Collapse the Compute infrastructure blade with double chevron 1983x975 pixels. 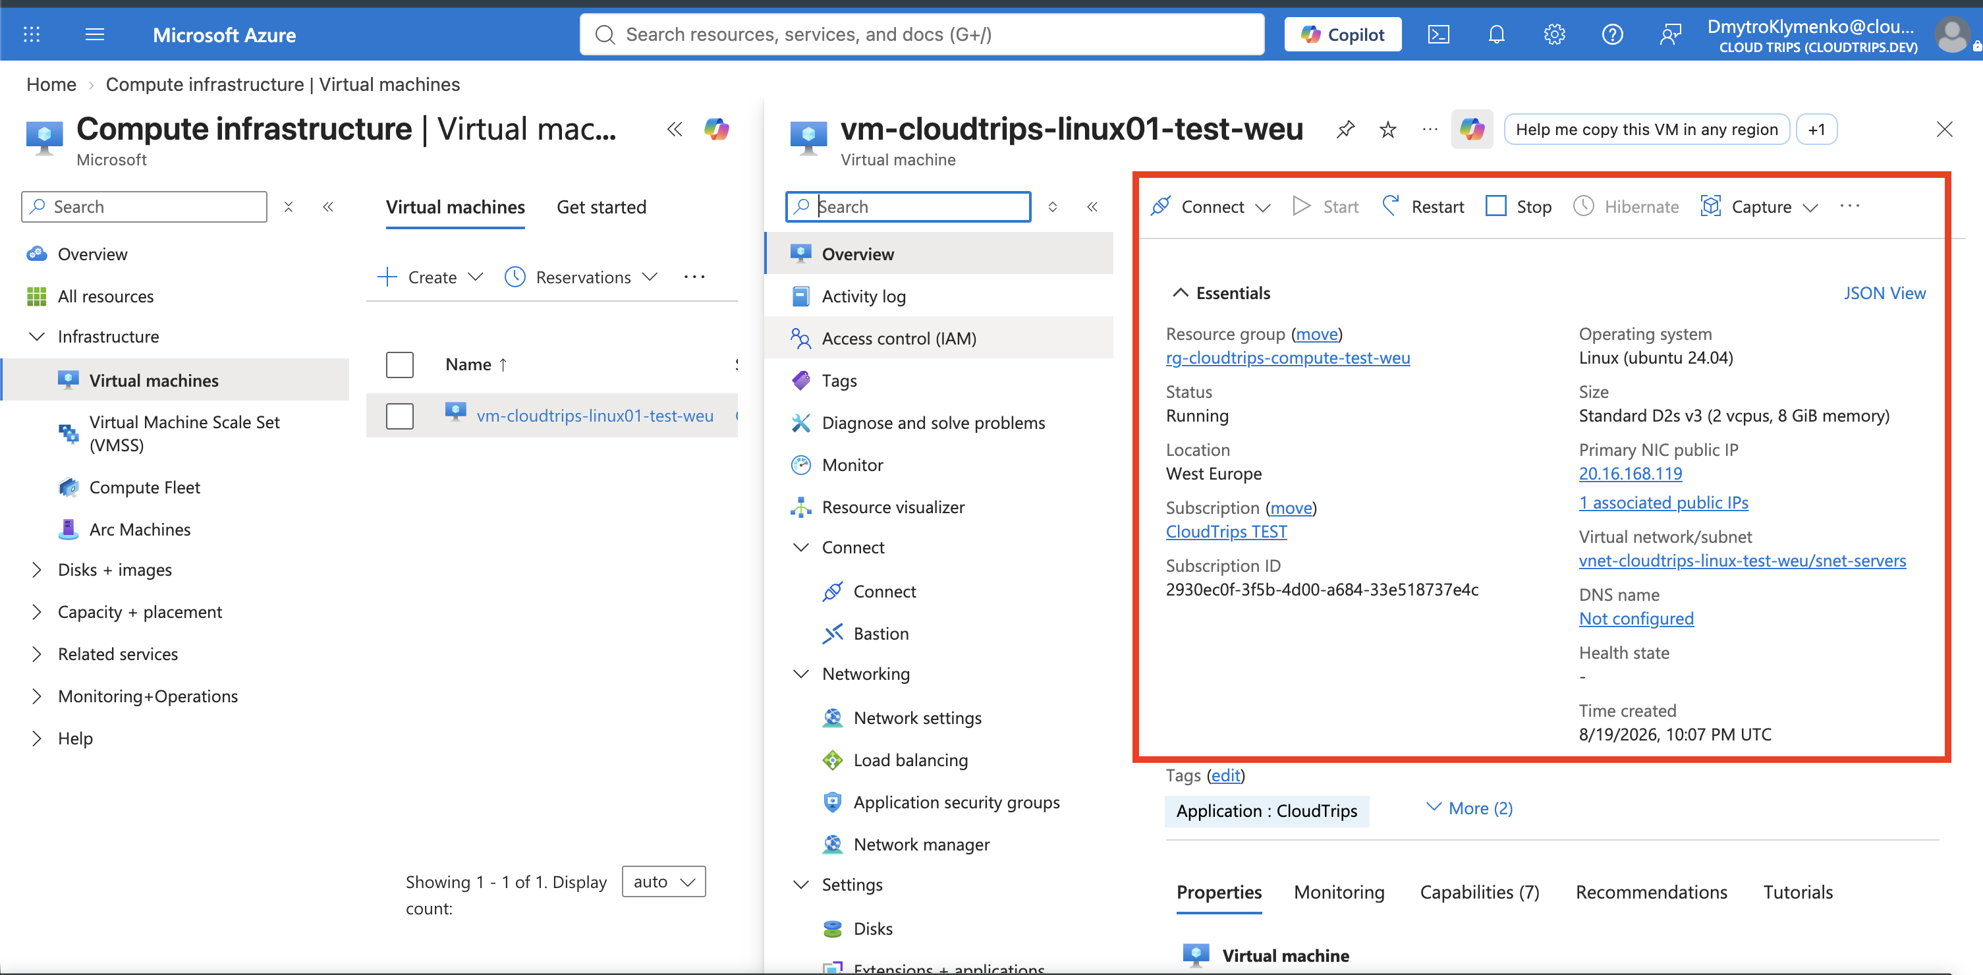[x=675, y=129]
